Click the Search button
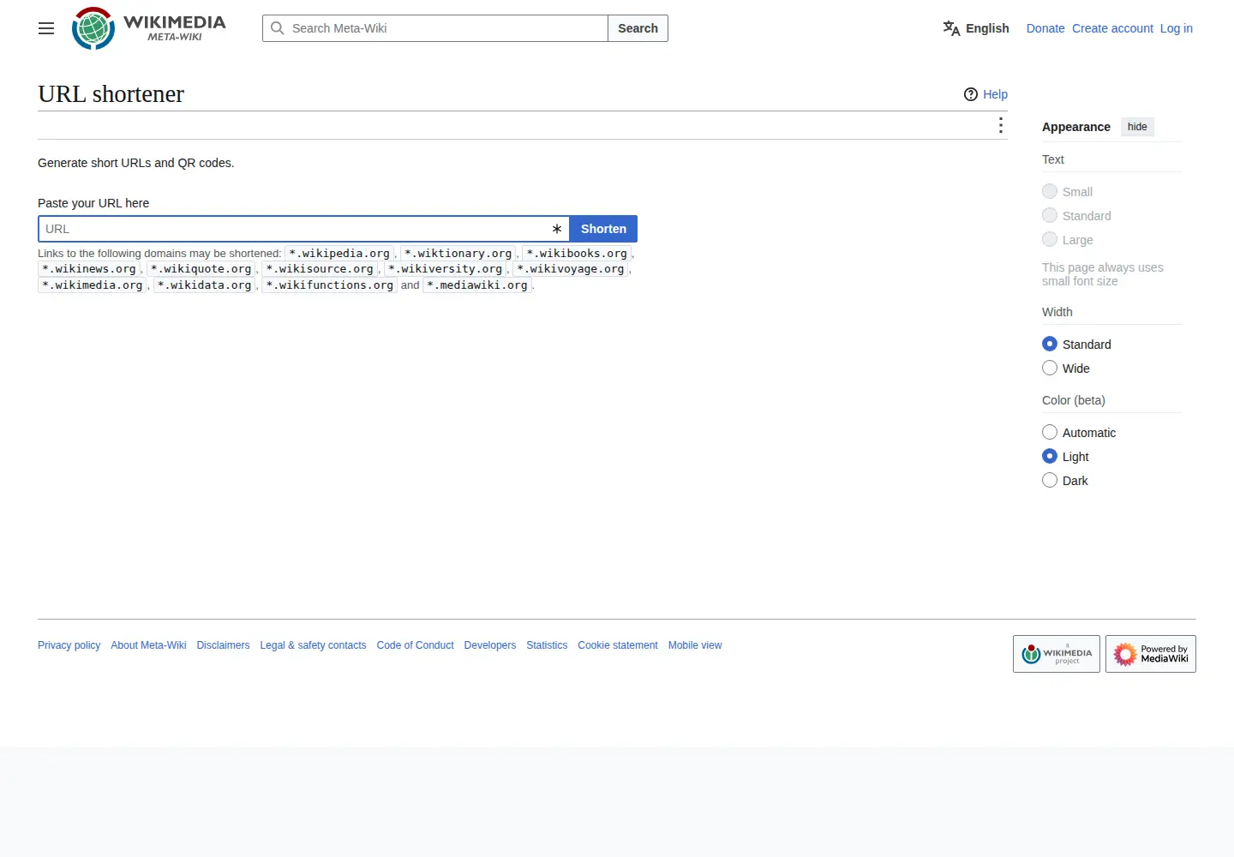 [638, 28]
